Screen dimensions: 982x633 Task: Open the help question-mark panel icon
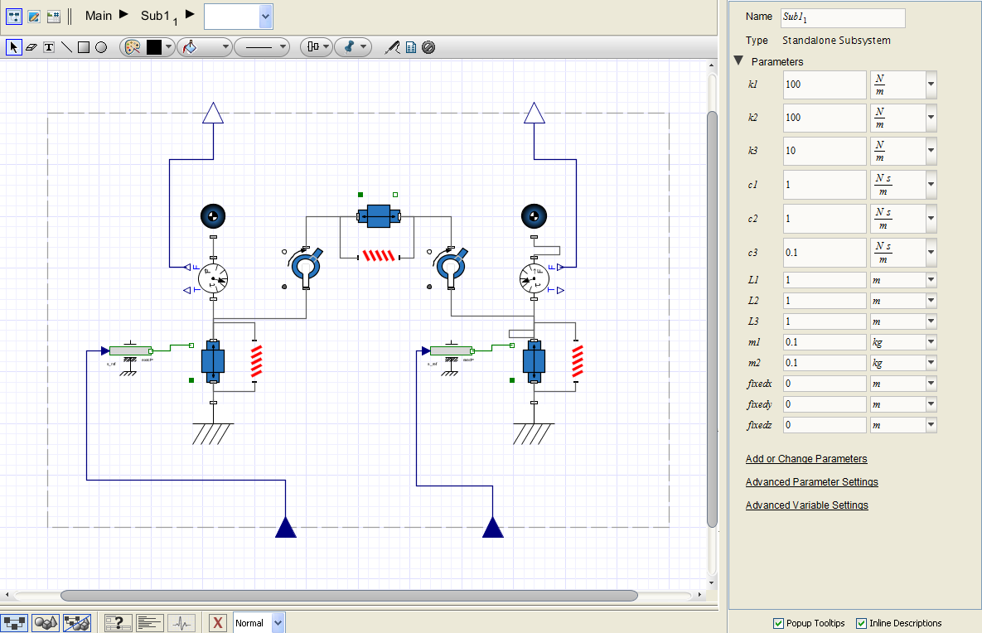pos(119,623)
